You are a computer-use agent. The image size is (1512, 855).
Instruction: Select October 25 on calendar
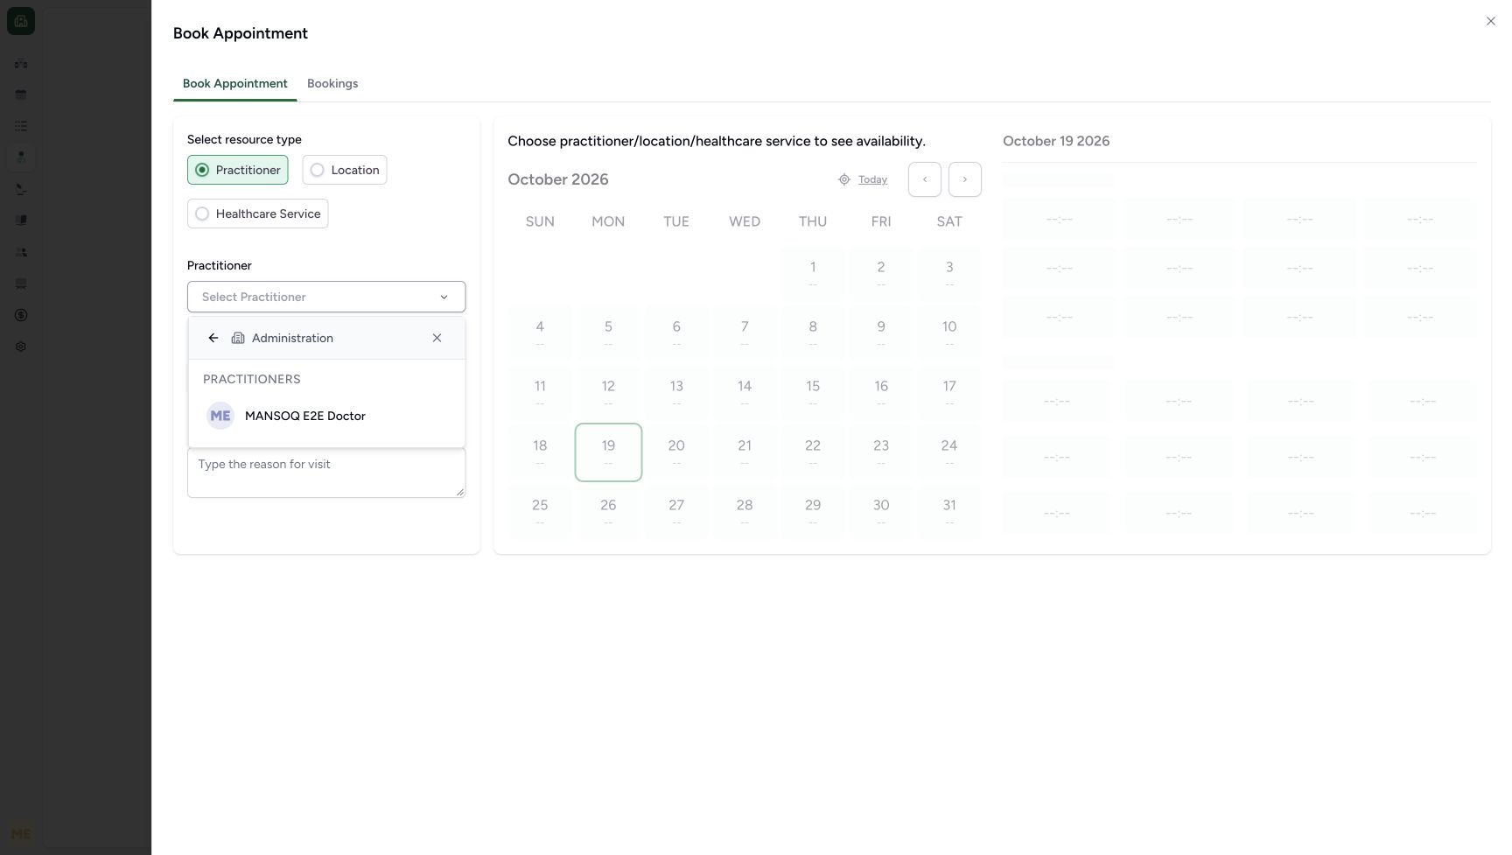coord(540,512)
